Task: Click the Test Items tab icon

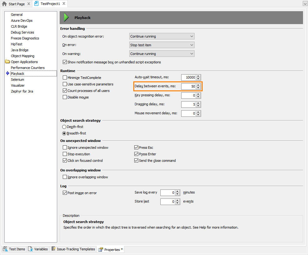Action: click(5, 249)
